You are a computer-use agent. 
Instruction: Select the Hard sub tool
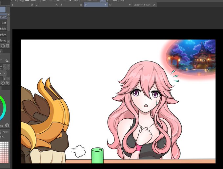click(x=3, y=17)
